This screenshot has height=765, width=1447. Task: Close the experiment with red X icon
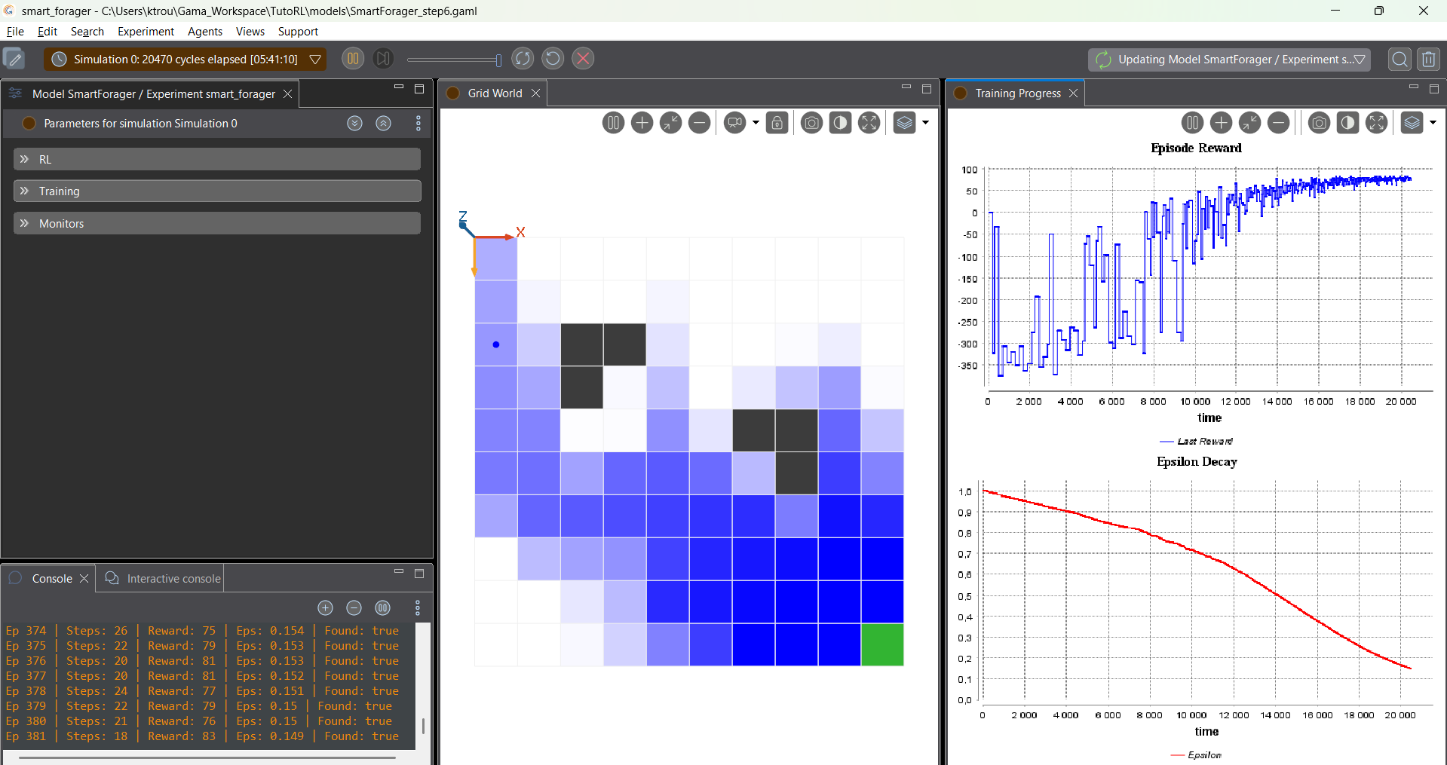[x=583, y=59]
